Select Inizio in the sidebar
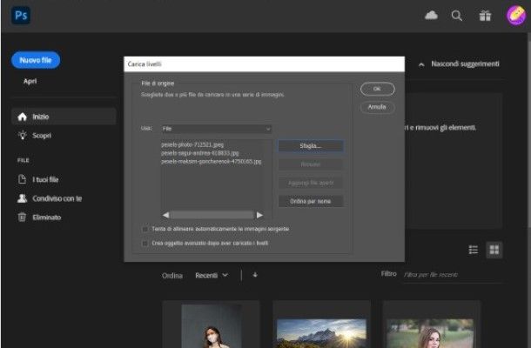Screen dimensions: 531x348 pyautogui.click(x=64, y=117)
